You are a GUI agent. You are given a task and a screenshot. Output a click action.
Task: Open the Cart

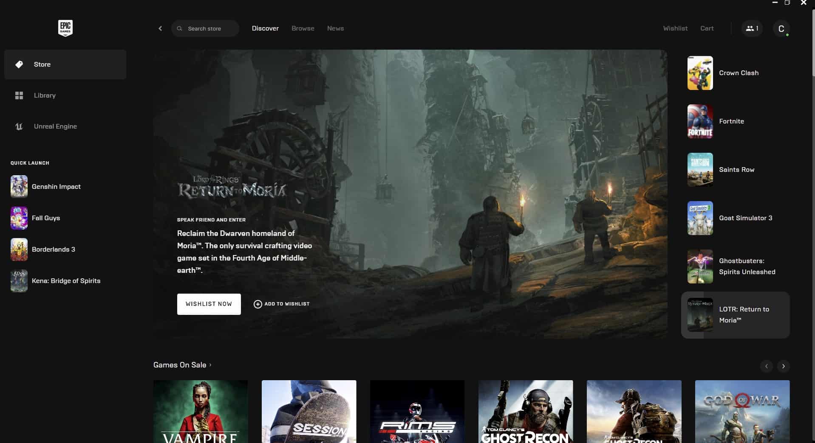[x=707, y=28]
